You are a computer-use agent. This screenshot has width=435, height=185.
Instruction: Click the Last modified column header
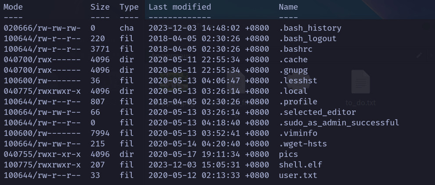180,7
